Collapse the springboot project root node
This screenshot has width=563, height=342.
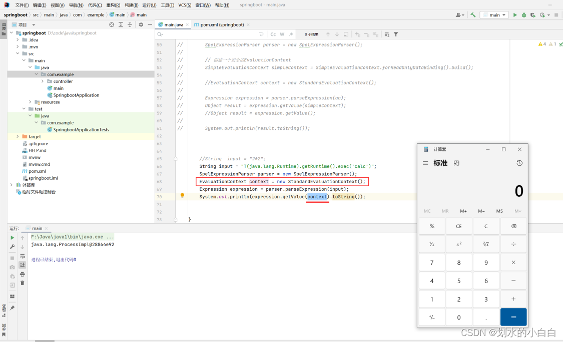(12, 33)
